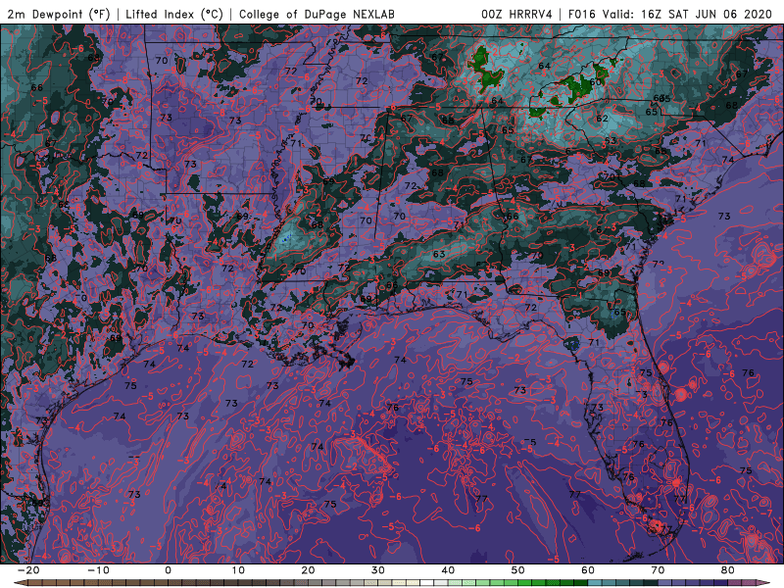Click the 70 label on the color scale

click(658, 570)
